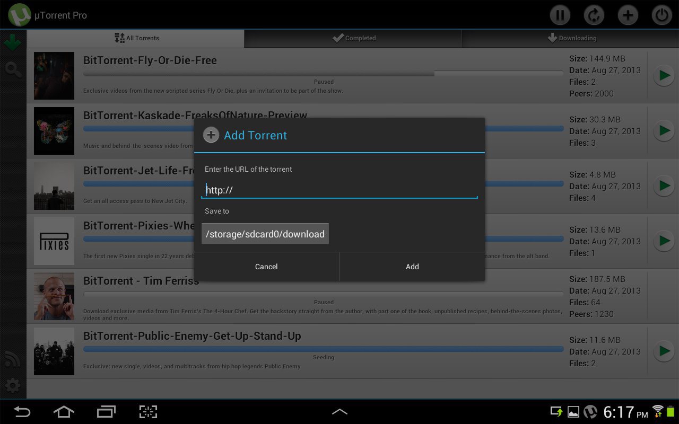Switch to the Completed tab
Viewport: 679px width, 424px height.
[353, 38]
